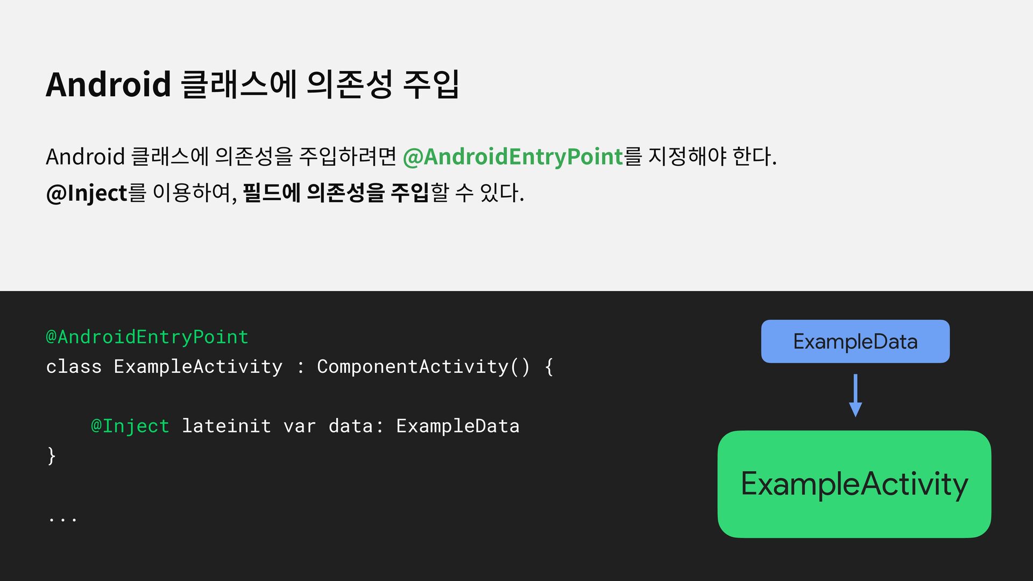Viewport: 1033px width, 581px height.
Task: Click the class keyword in the code
Action: [x=74, y=367]
